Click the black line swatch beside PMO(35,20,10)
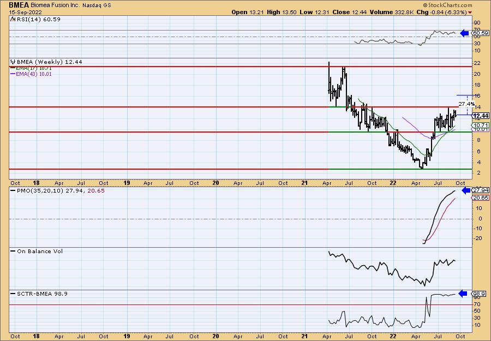Screen dimensions: 491x341 13,191
